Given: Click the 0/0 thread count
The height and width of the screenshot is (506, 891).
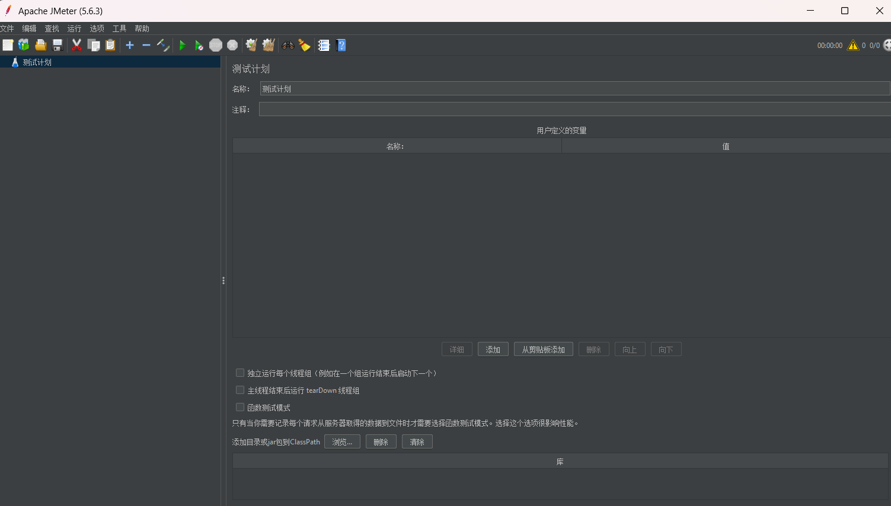Looking at the screenshot, I should [874, 46].
